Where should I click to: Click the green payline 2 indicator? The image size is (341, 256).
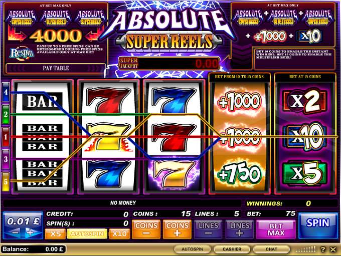[6, 115]
